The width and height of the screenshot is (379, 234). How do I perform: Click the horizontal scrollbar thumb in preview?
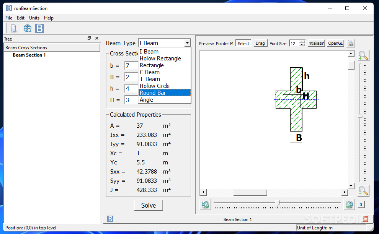(x=250, y=192)
